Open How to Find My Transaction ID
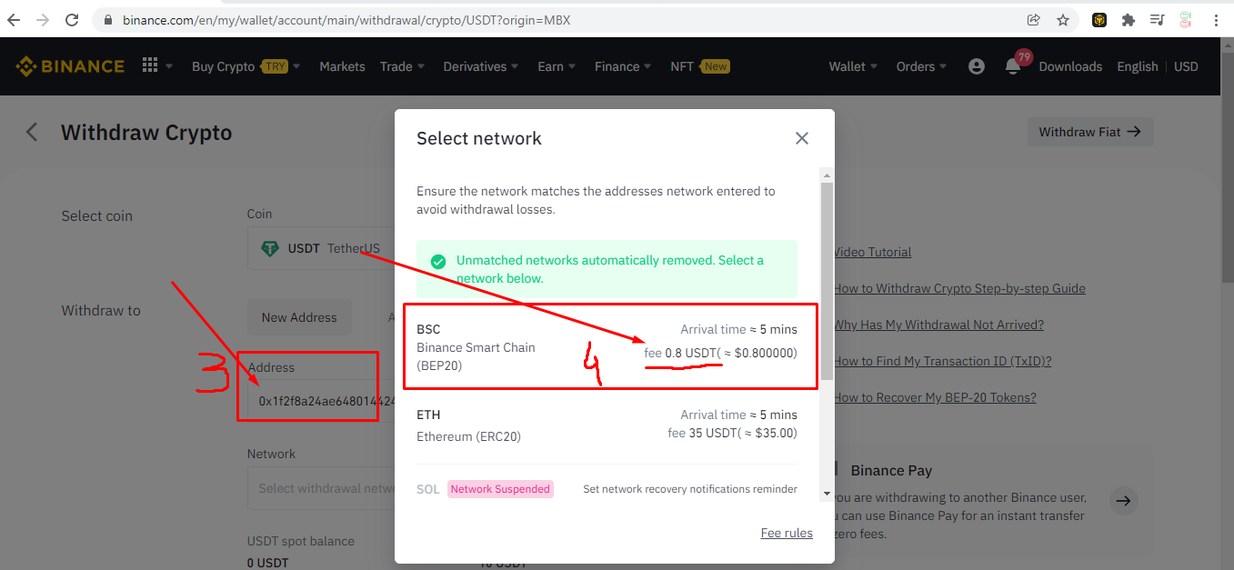1234x570 pixels. pyautogui.click(x=942, y=361)
